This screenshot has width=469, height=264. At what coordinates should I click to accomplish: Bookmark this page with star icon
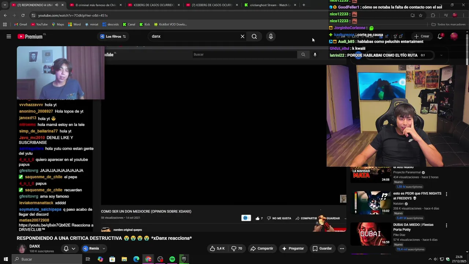(x=421, y=15)
